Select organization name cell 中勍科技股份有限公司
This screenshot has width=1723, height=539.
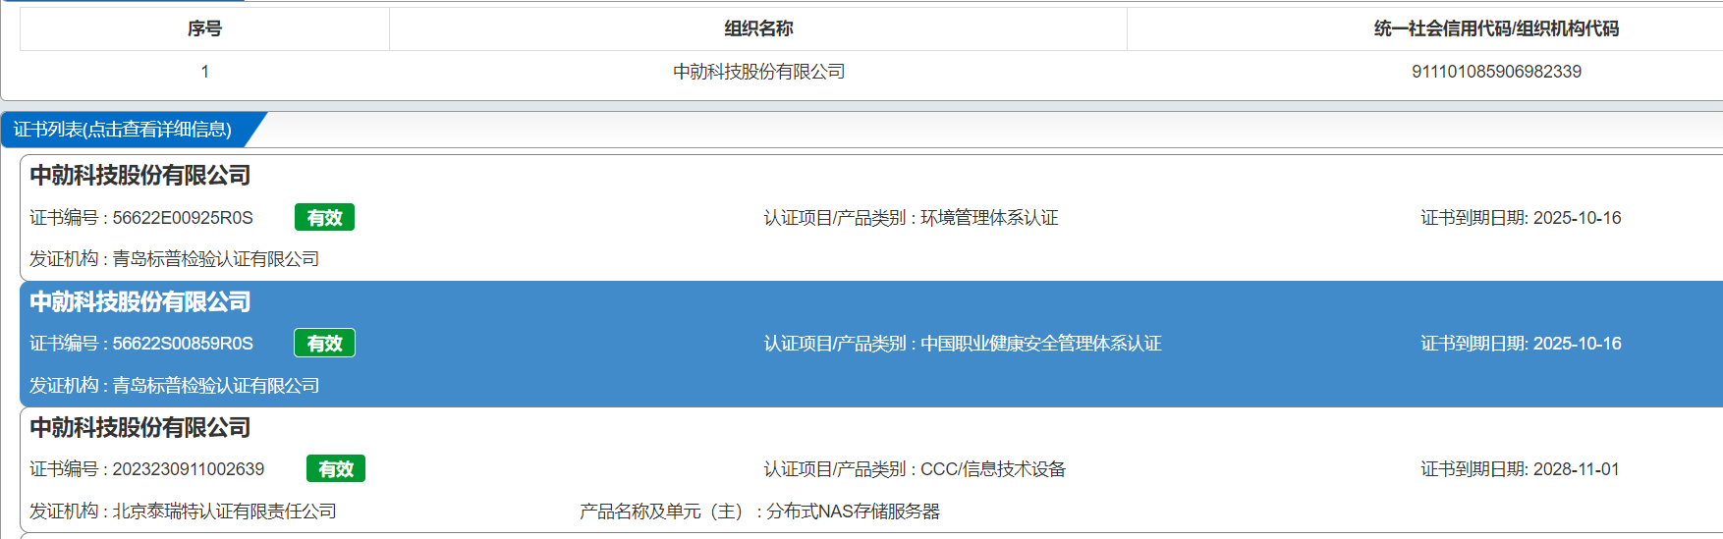coord(758,72)
